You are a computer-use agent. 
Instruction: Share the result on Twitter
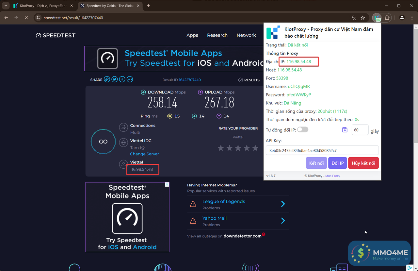click(114, 79)
